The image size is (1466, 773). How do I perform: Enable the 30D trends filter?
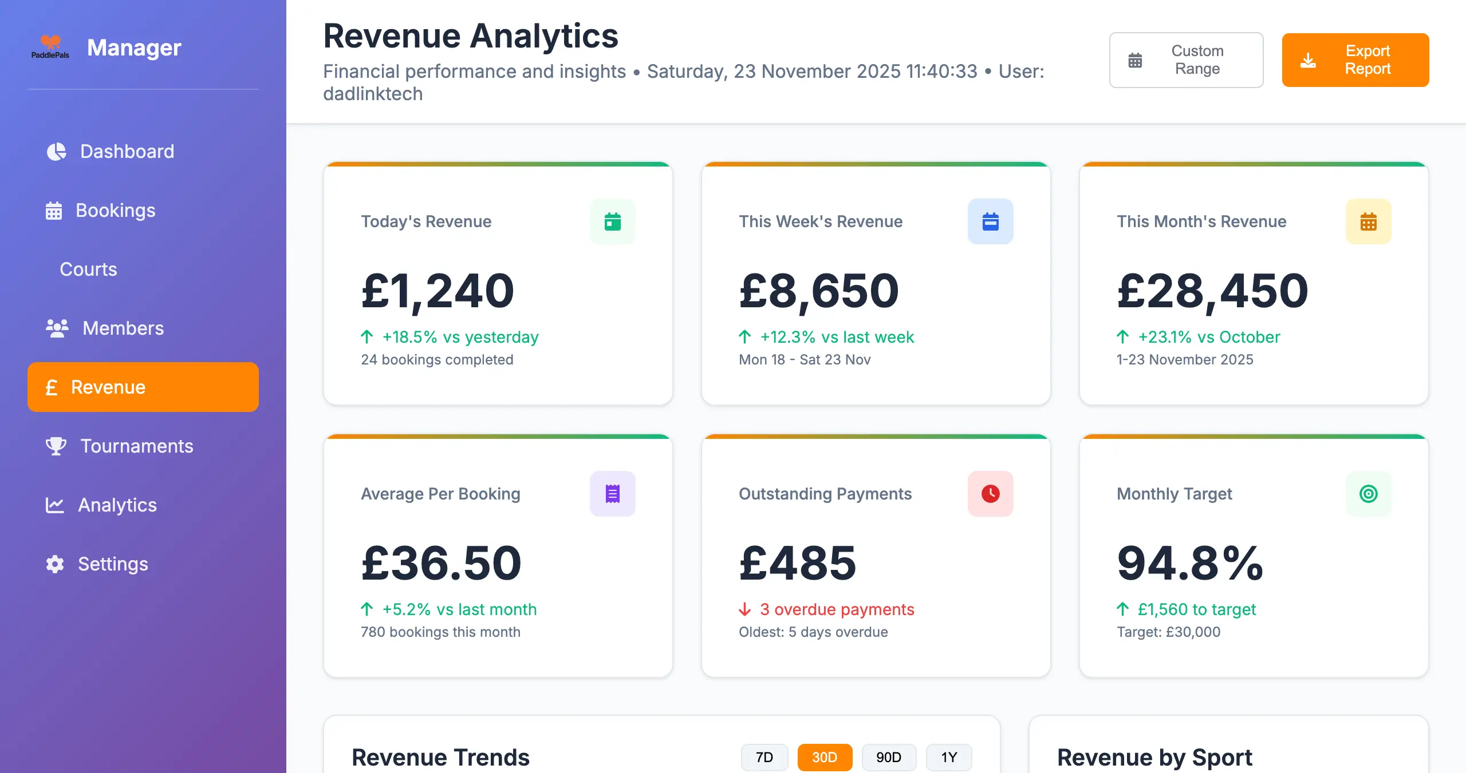point(825,756)
